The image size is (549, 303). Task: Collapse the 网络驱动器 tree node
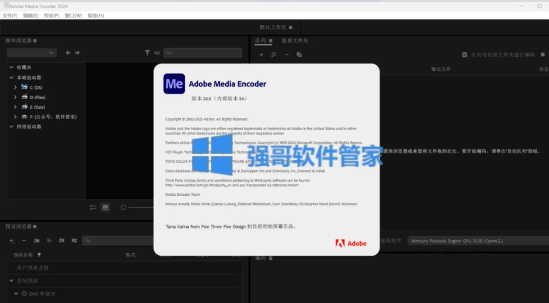[11, 127]
